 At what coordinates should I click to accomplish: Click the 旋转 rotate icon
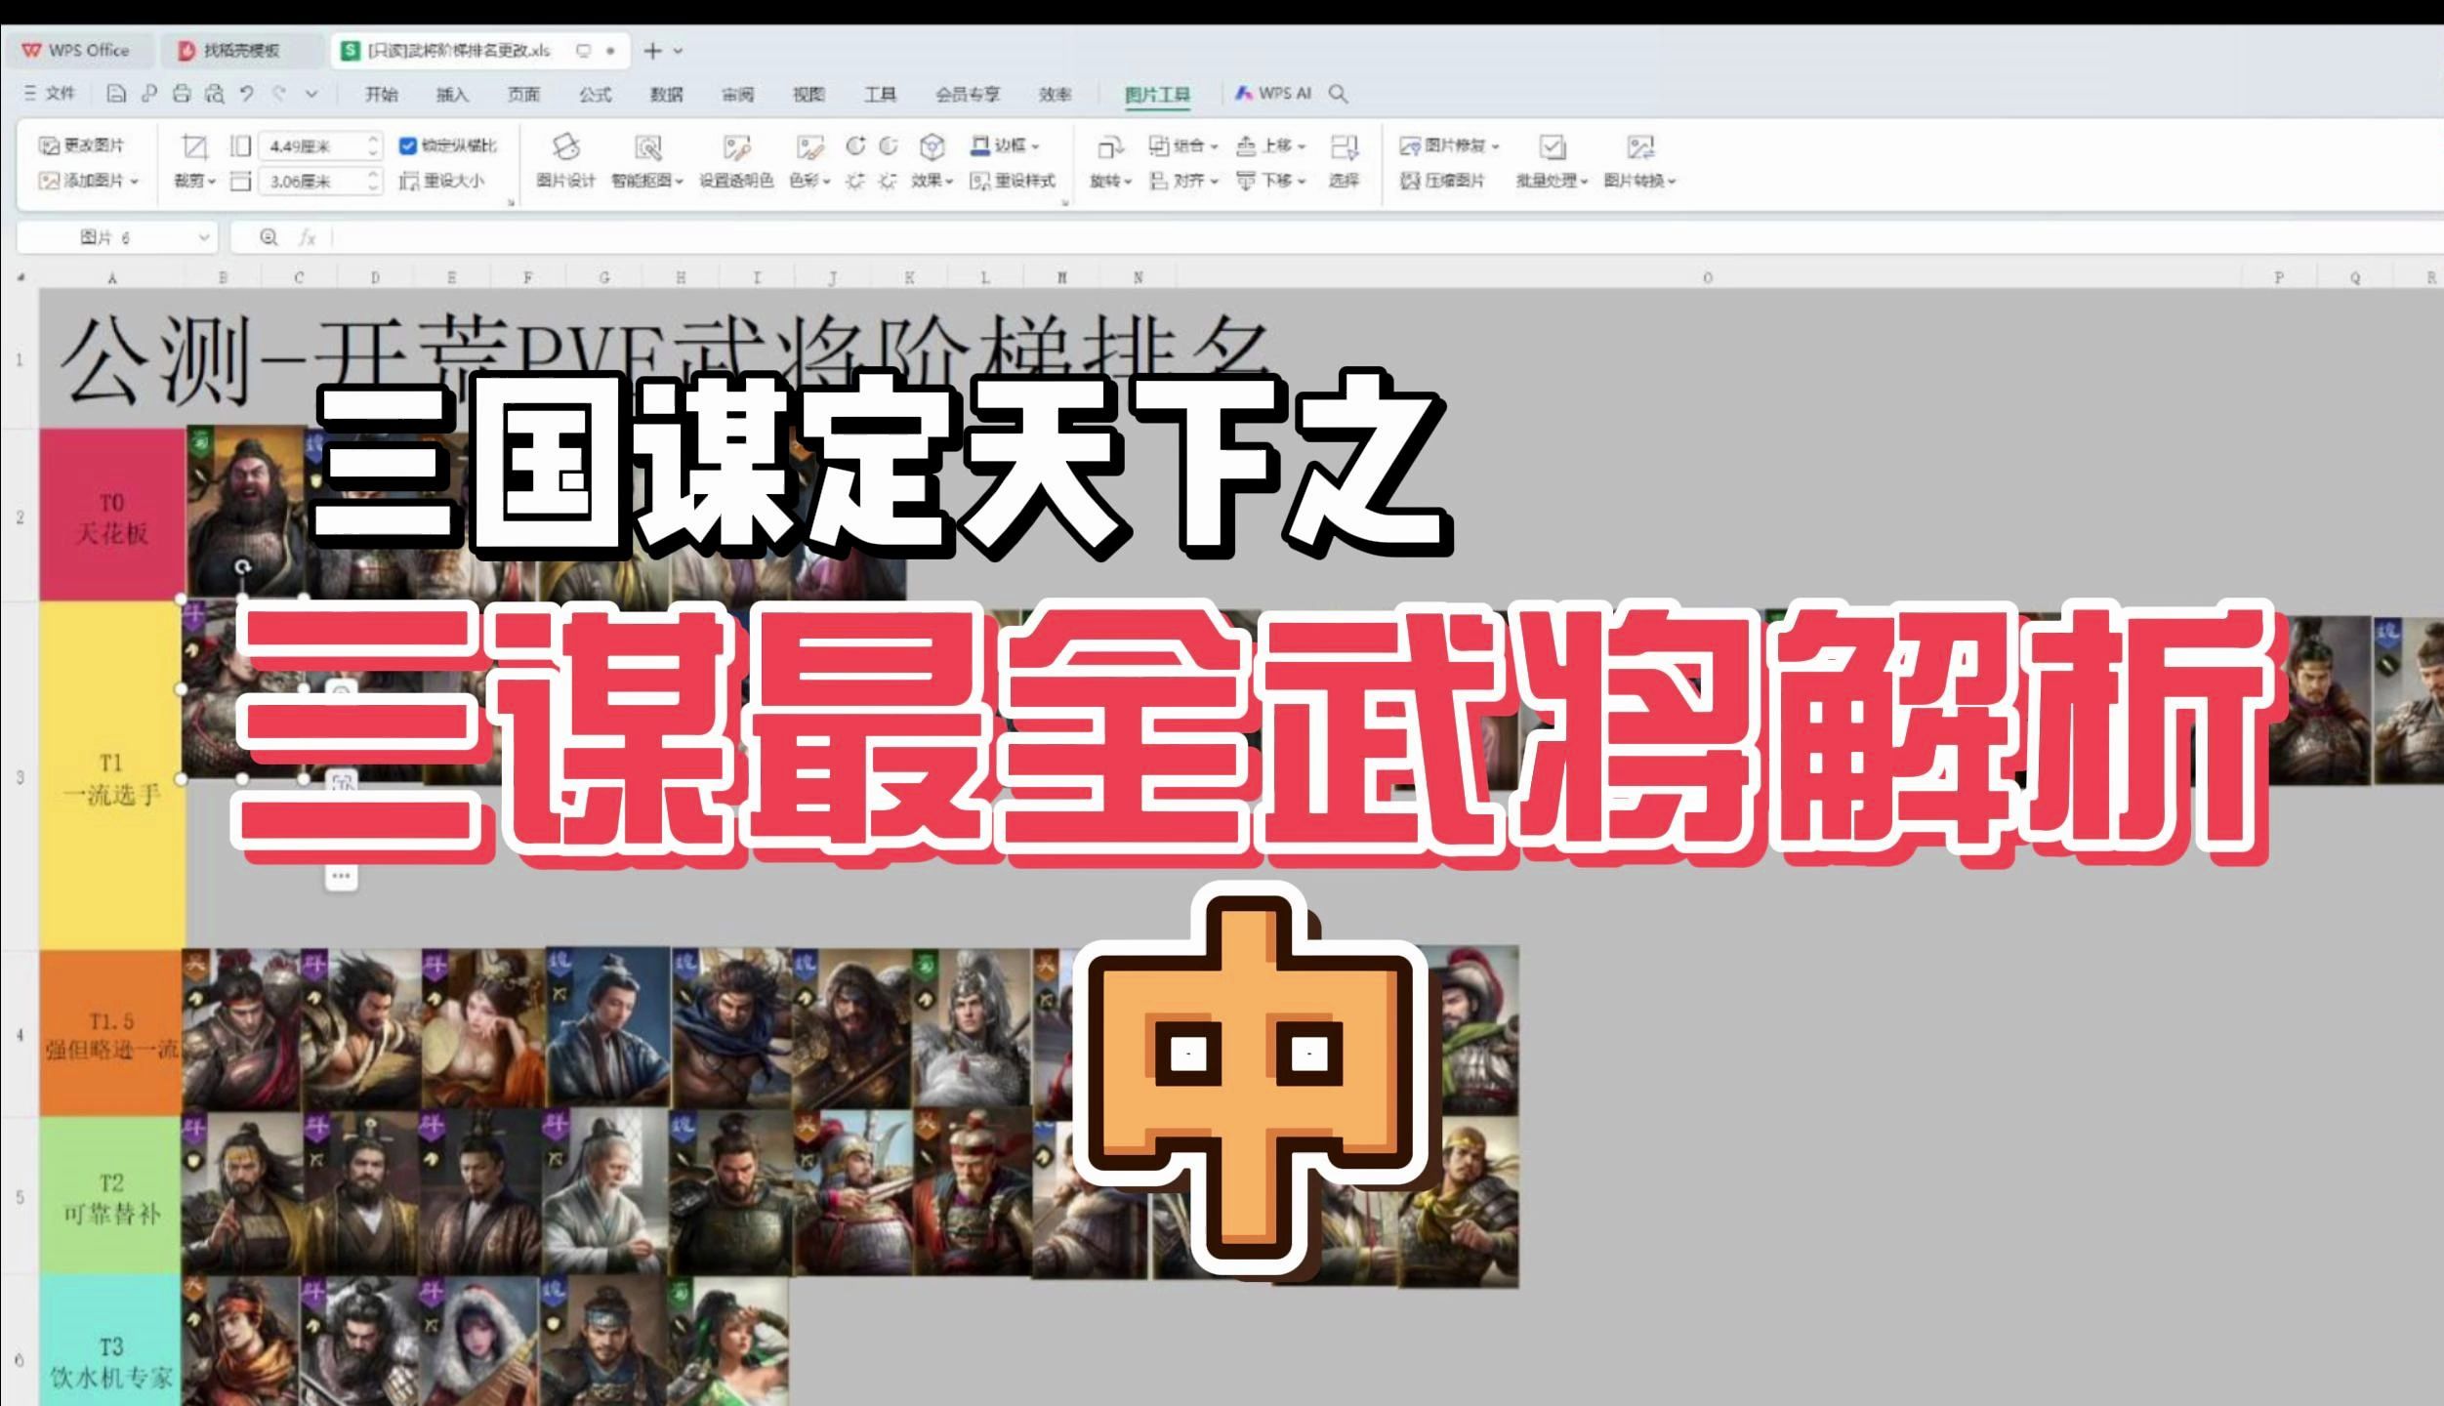point(1110,147)
